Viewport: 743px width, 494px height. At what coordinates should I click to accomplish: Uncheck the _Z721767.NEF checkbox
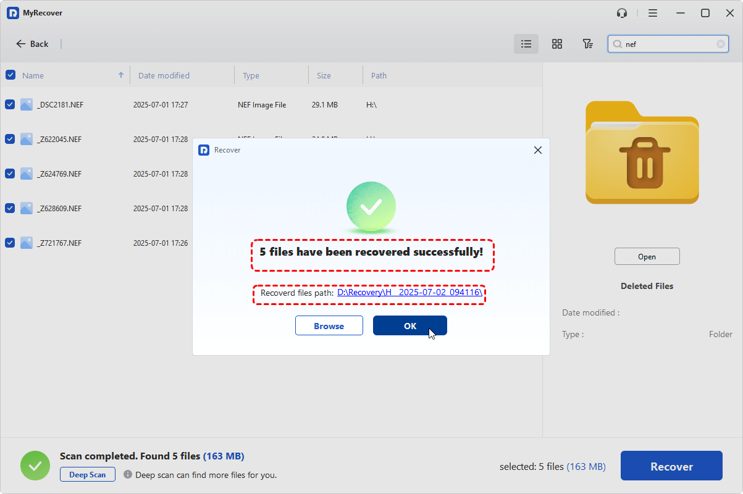pos(10,243)
